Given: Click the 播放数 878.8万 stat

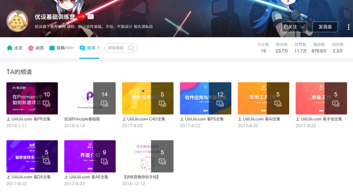Looking at the screenshot, I should tap(319, 48).
